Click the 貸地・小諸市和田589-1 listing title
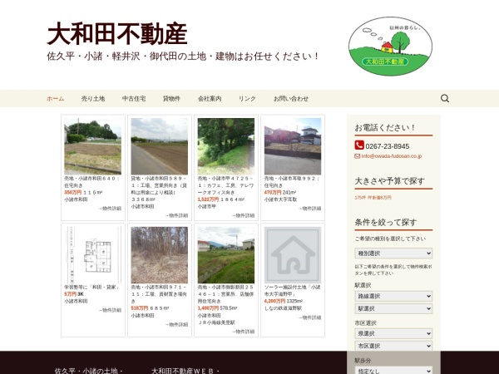 tap(159, 185)
